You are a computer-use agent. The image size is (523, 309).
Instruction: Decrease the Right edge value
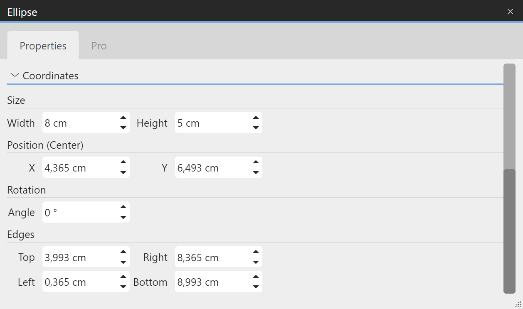[256, 262]
